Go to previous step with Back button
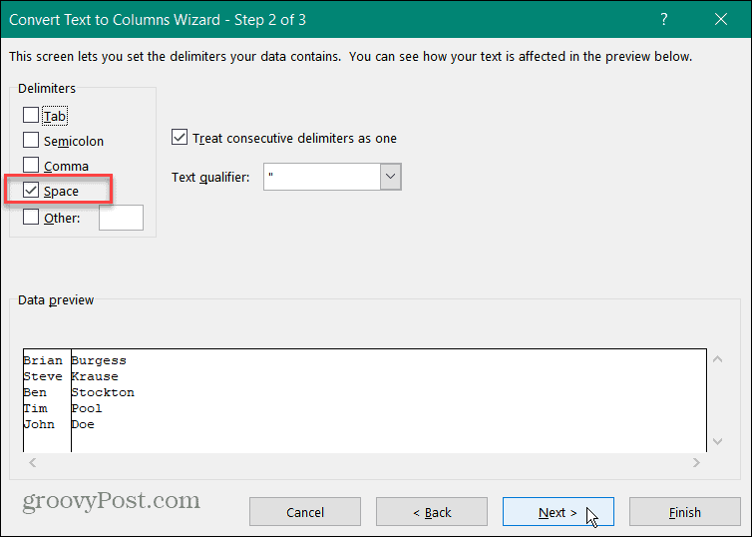Viewport: 752px width, 537px height. (432, 512)
